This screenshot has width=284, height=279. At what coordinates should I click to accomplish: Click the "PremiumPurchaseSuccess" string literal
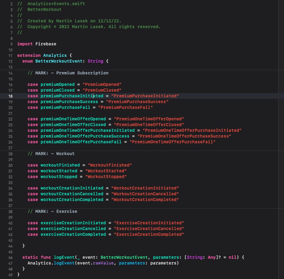[137, 102]
